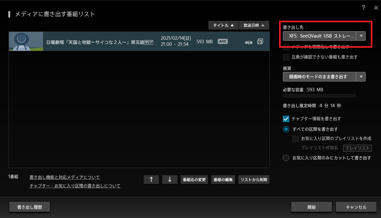Click the プレイリスト name input field

pyautogui.click(x=357, y=148)
